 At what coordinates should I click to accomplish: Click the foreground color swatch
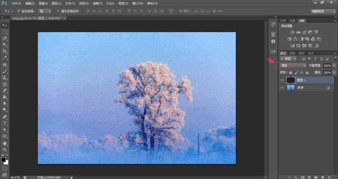(3, 160)
